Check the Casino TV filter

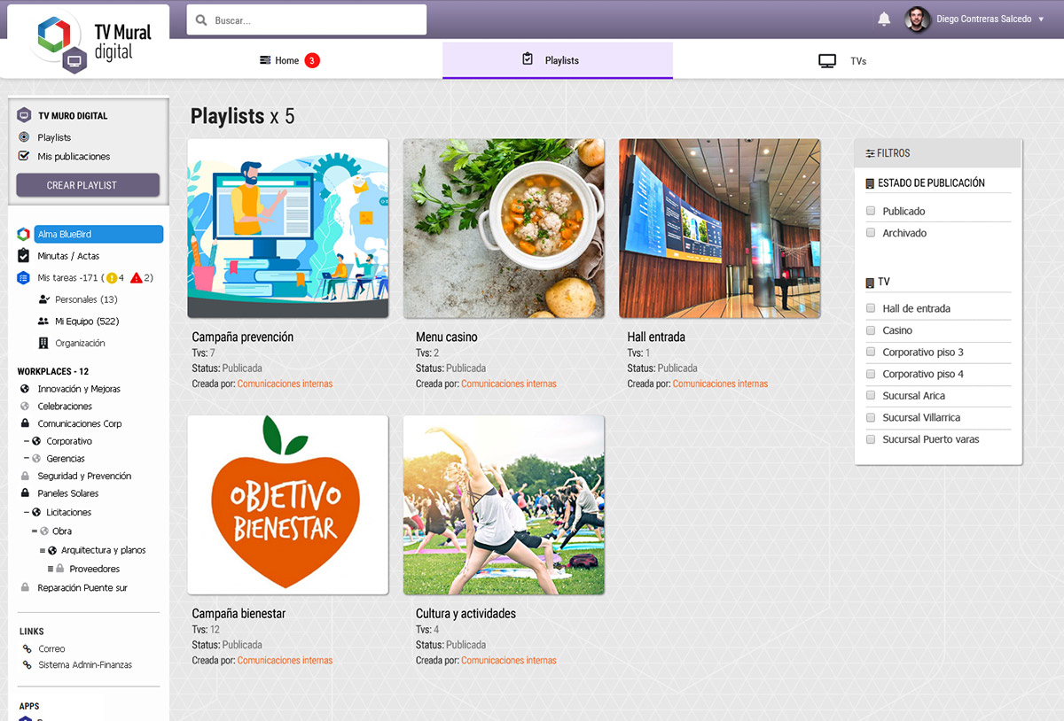[x=871, y=330]
